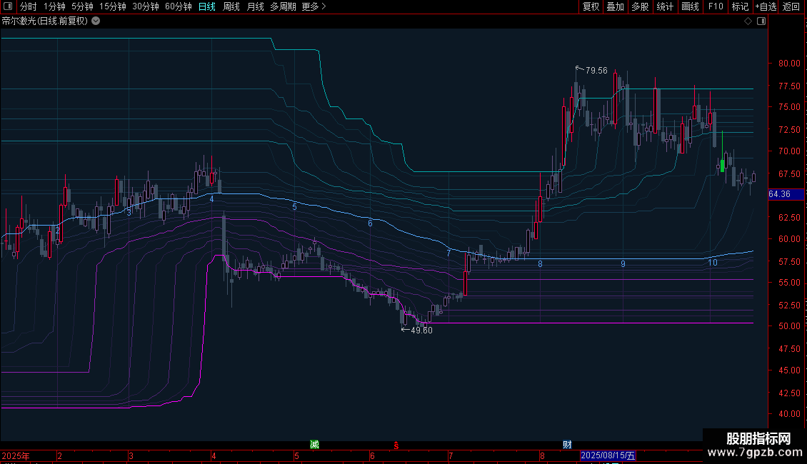807x464 pixels.
Task: Click the 64.36 current price tag
Action: 779,194
